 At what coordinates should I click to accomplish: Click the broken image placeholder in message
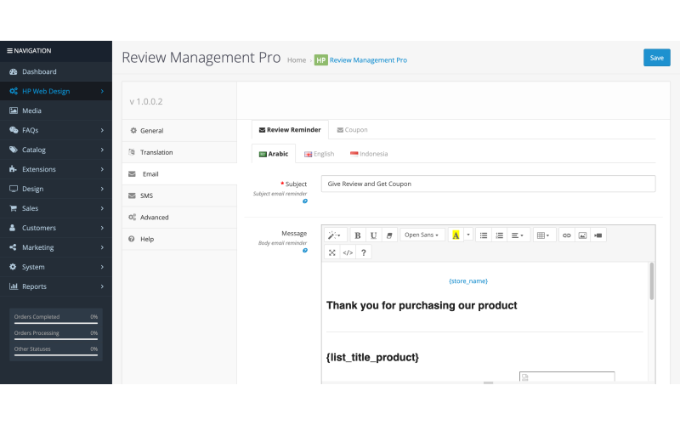tap(567, 377)
